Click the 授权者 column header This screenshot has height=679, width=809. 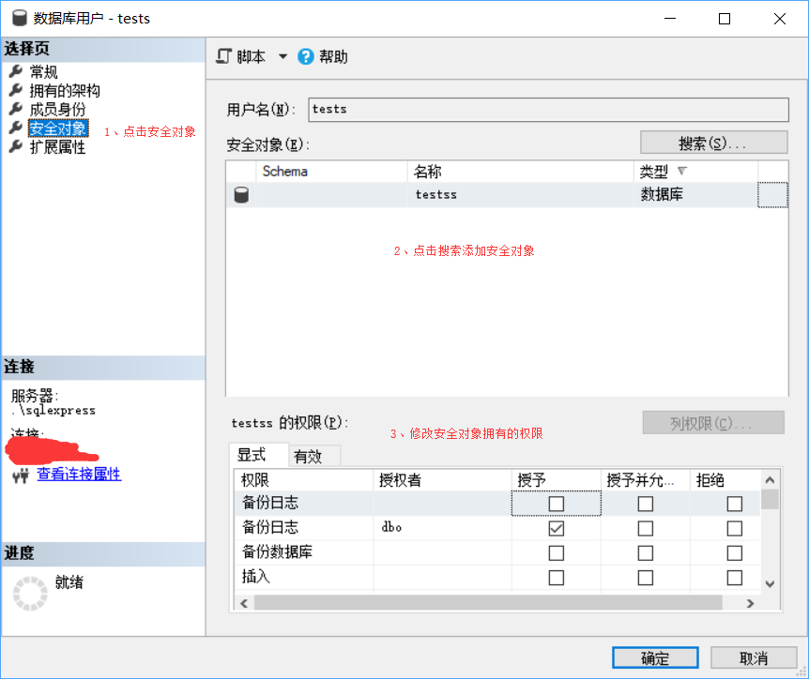point(443,480)
